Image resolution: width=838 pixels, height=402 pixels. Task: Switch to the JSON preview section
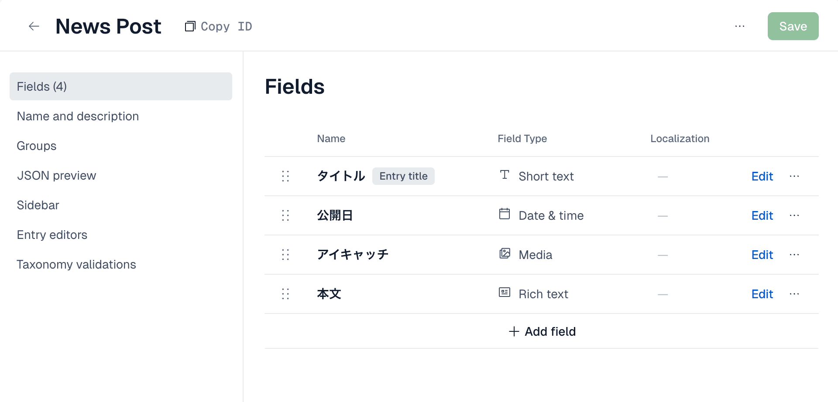[x=56, y=175]
